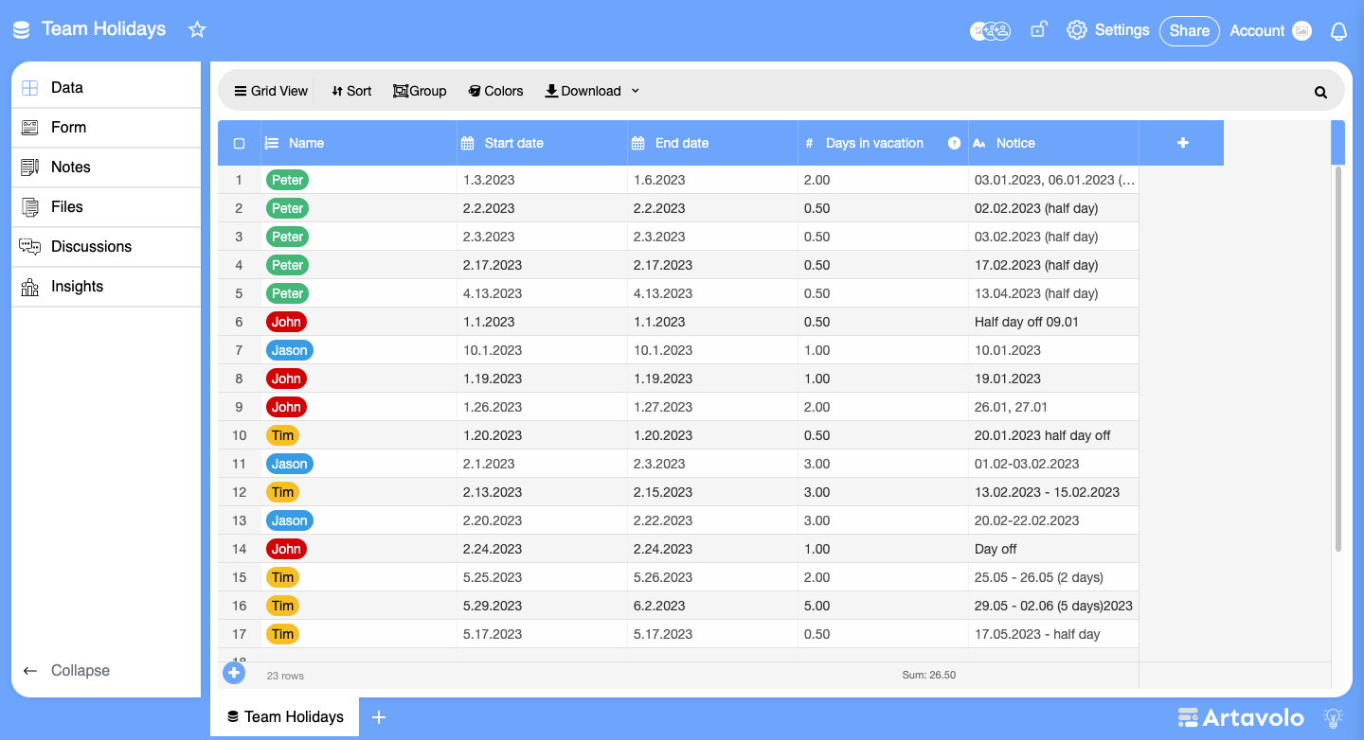Open the Data section in the sidebar

click(106, 88)
